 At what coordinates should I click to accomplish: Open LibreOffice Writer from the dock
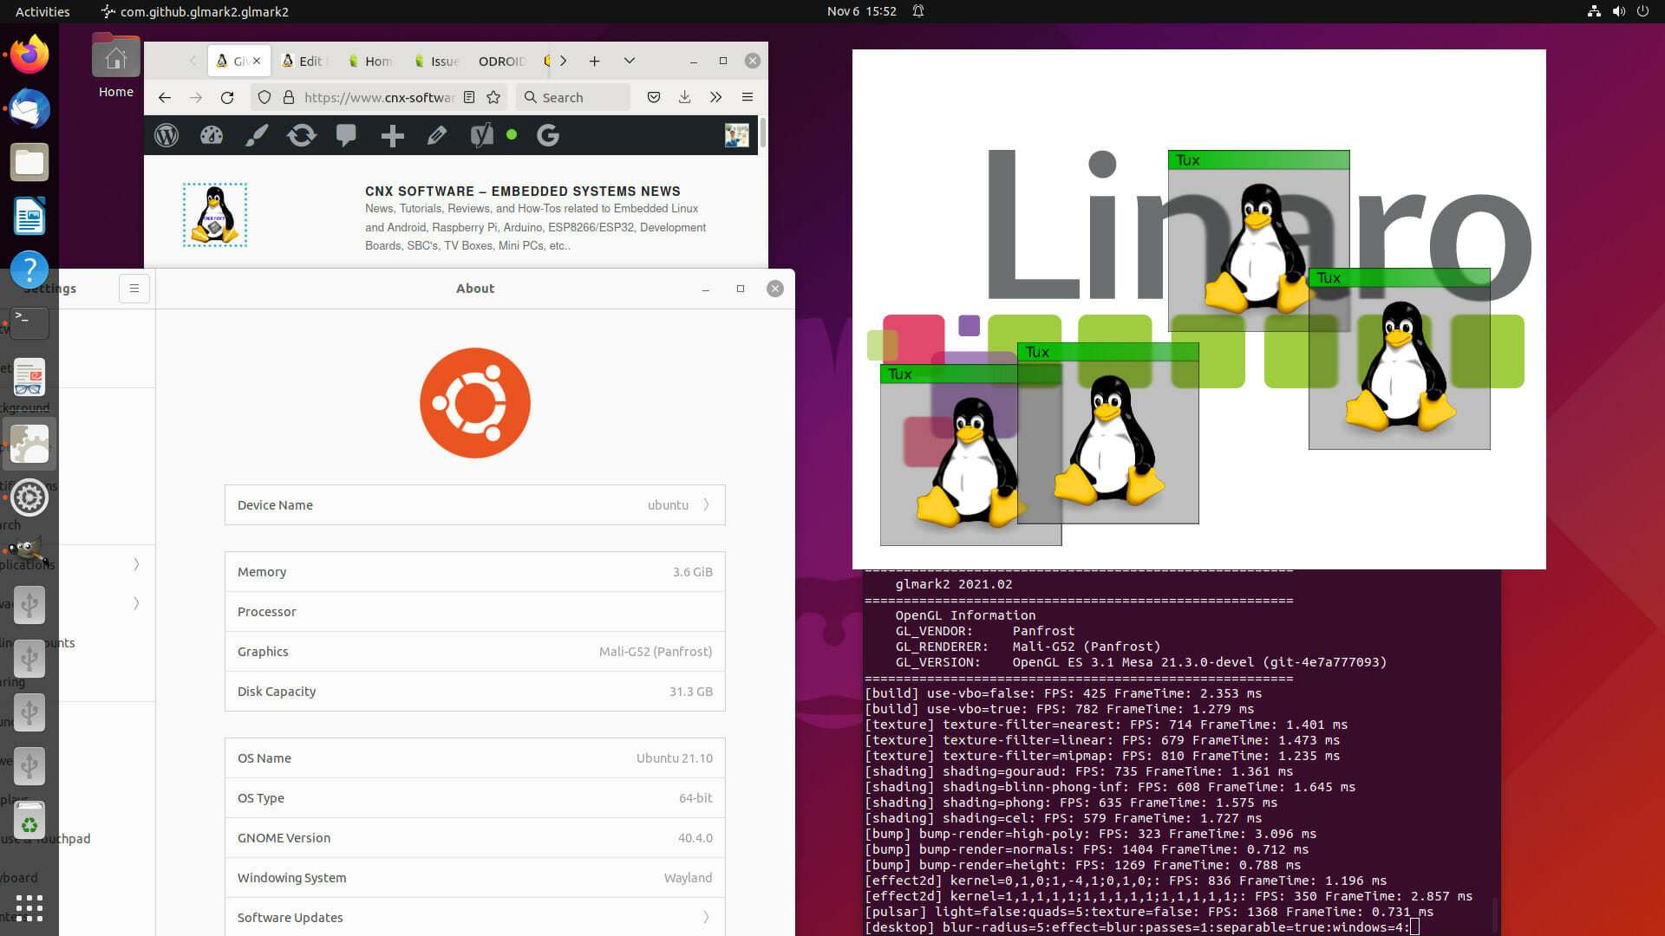[29, 216]
